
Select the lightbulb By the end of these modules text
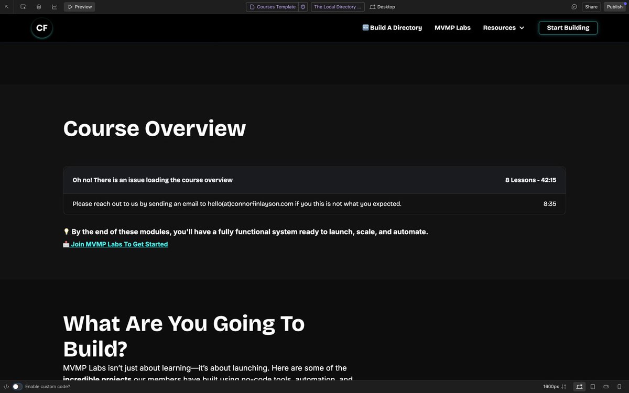[x=245, y=232]
